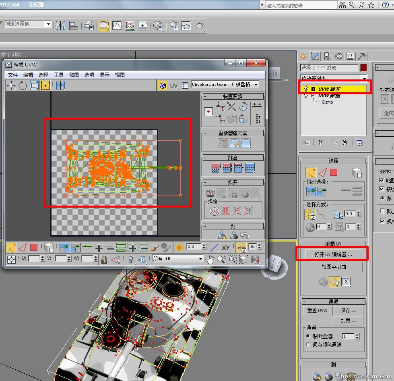394x381 pixels.
Task: Expand the Modifier List dropdown
Action: 364,78
